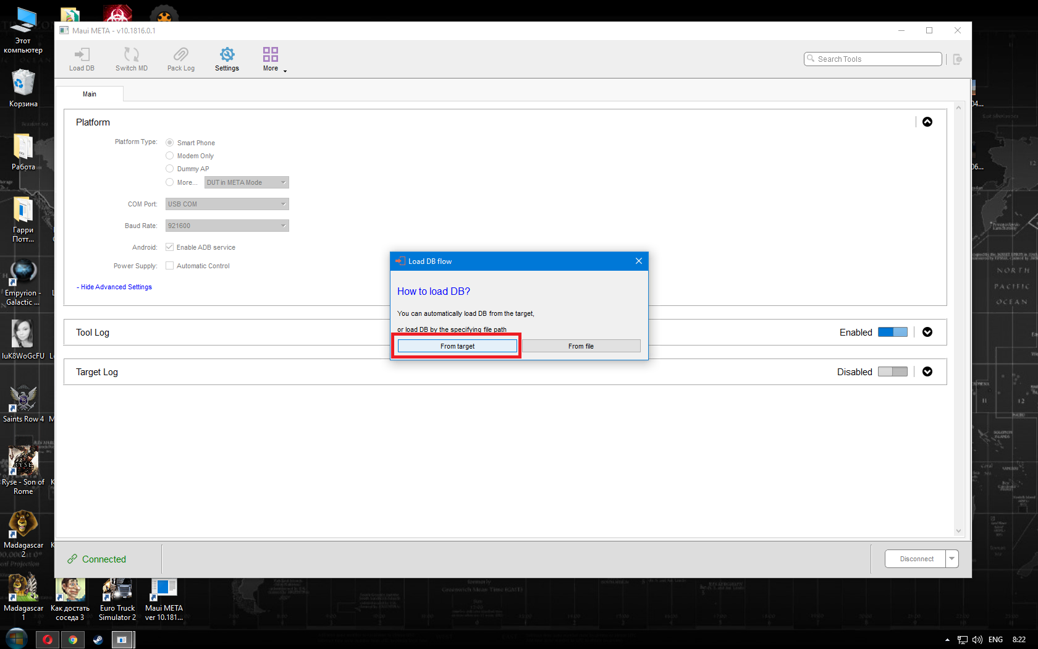
Task: Click the Chrome taskbar icon
Action: [73, 640]
